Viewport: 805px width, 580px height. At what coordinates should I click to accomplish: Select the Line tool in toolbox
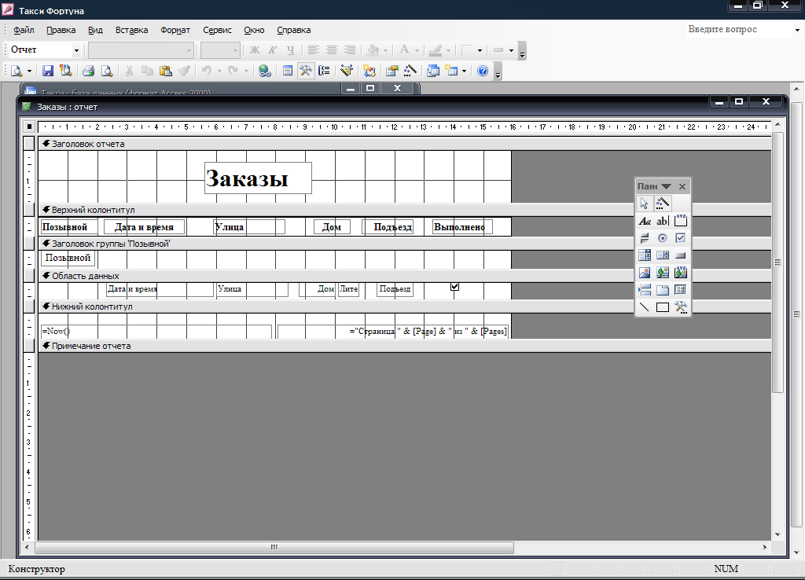click(x=645, y=307)
